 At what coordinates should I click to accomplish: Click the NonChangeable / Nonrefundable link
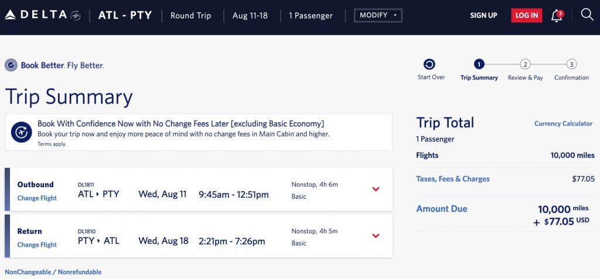tap(53, 272)
